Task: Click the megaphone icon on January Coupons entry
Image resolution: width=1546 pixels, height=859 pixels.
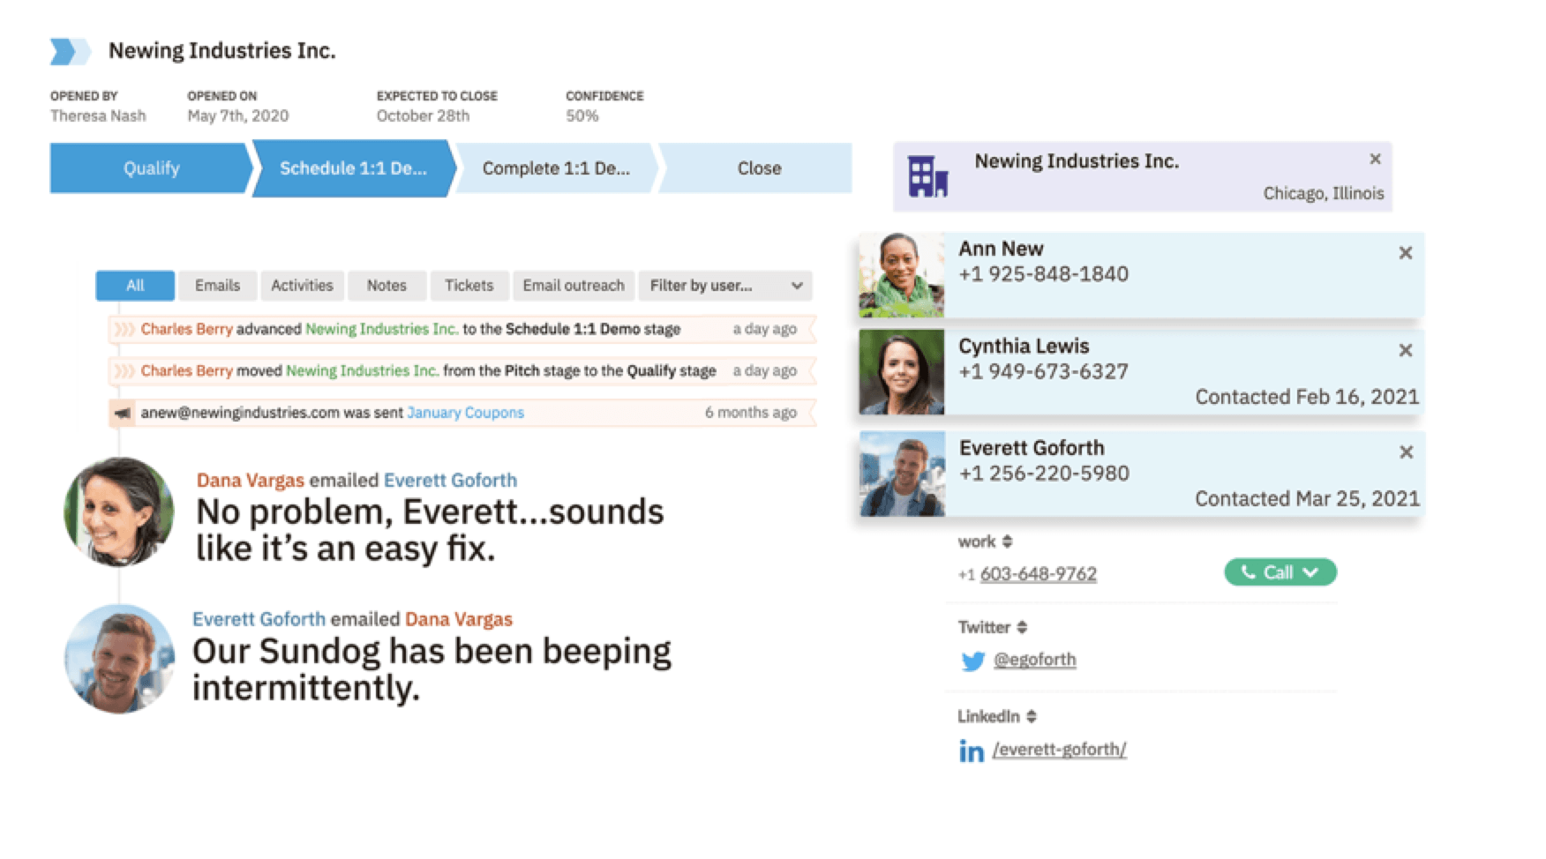Action: (123, 413)
